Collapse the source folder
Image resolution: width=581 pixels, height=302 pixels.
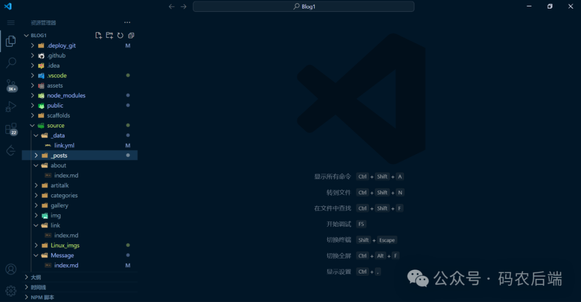tap(33, 125)
